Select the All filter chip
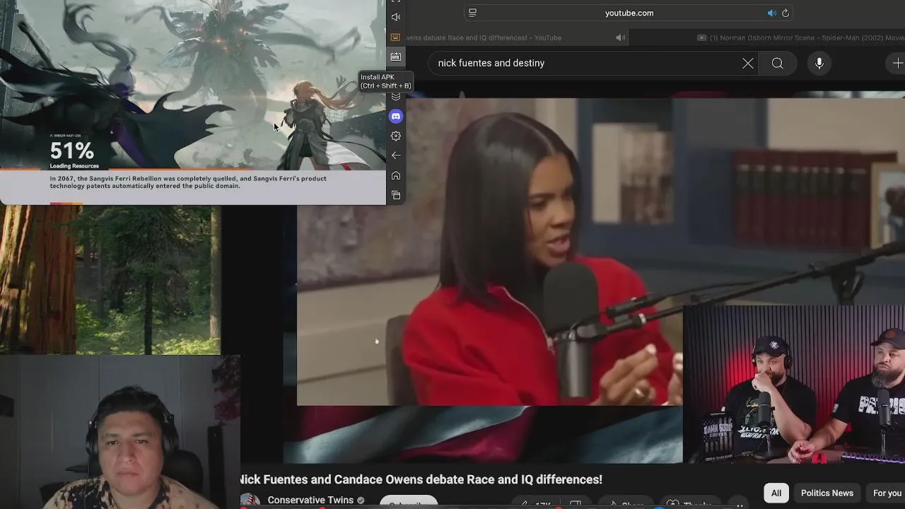 [776, 493]
